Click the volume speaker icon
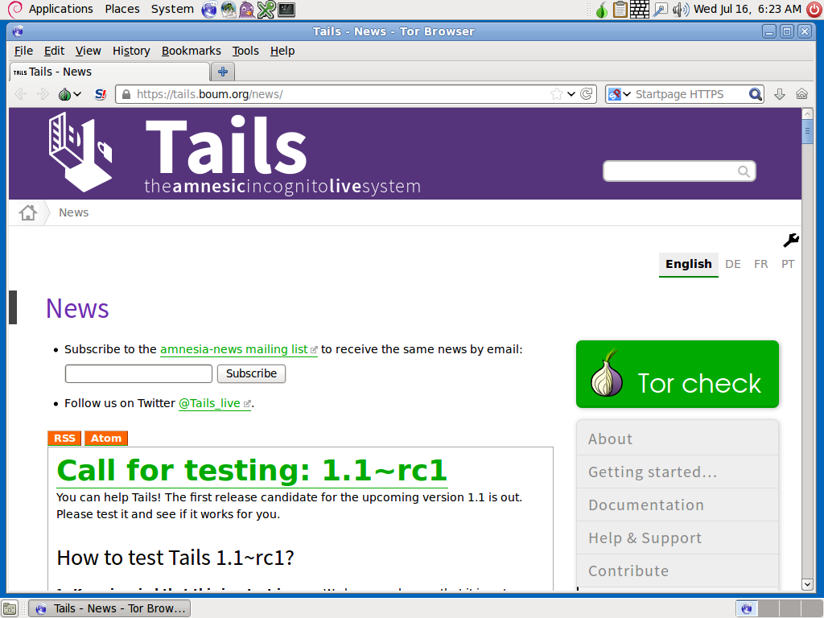The image size is (824, 618). [680, 9]
